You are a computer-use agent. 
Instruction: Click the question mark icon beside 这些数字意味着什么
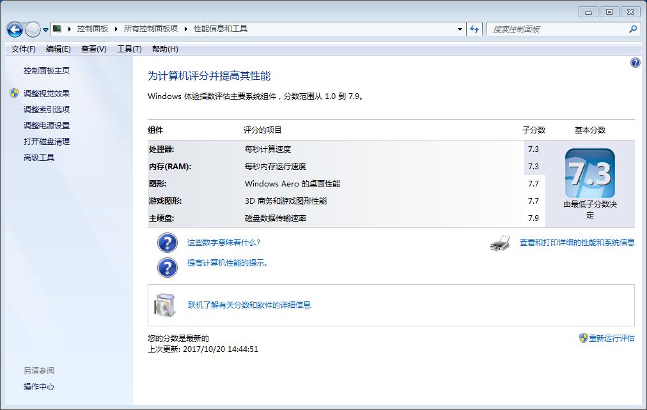(167, 243)
